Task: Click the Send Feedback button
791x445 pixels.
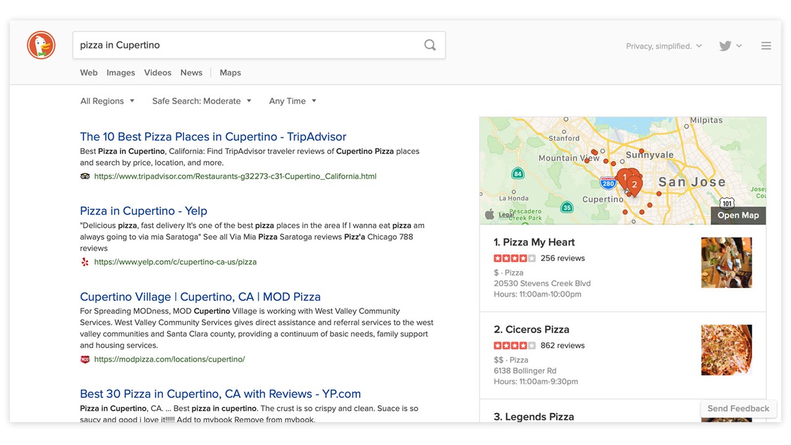Action: [x=738, y=409]
